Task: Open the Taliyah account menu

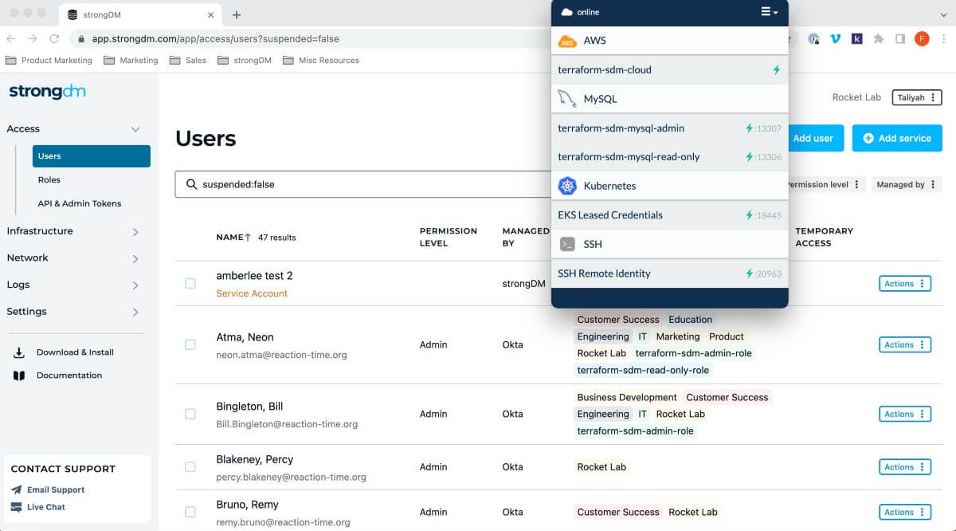Action: [x=916, y=97]
